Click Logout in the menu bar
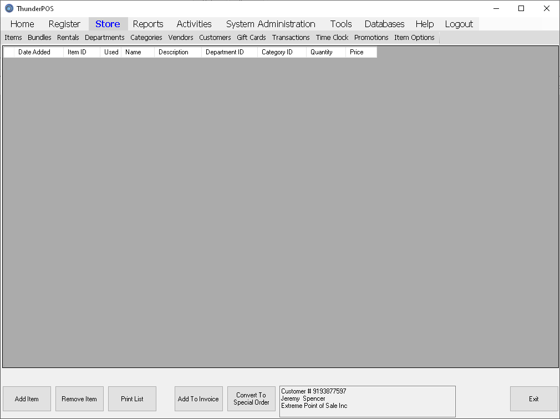This screenshot has width=560, height=419. pos(459,24)
